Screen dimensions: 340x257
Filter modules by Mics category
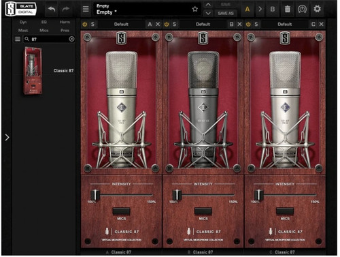pos(44,30)
